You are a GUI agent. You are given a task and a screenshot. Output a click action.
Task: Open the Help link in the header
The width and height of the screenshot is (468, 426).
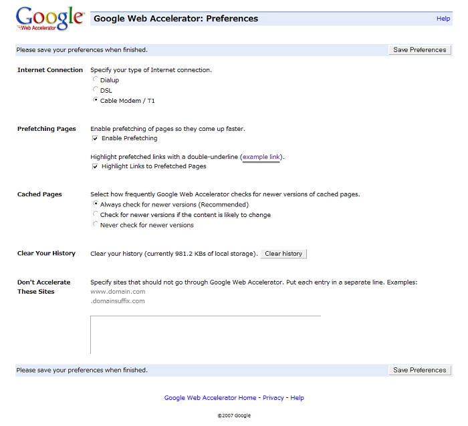[443, 19]
